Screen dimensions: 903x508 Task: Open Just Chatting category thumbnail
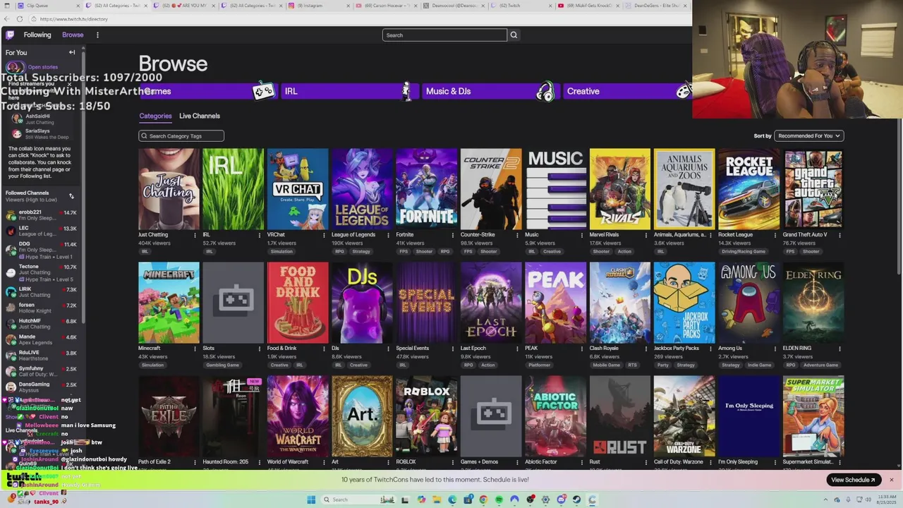(x=169, y=189)
